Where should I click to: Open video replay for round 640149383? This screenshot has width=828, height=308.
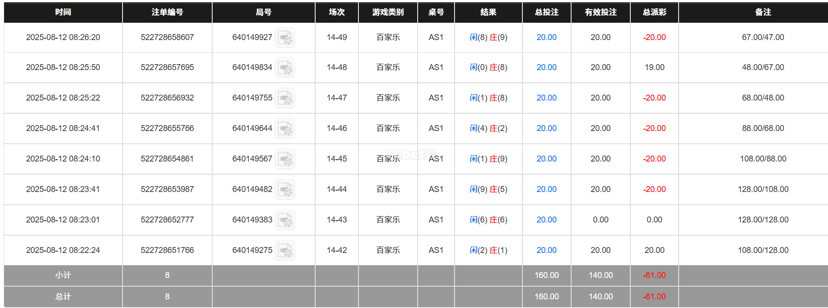(285, 220)
